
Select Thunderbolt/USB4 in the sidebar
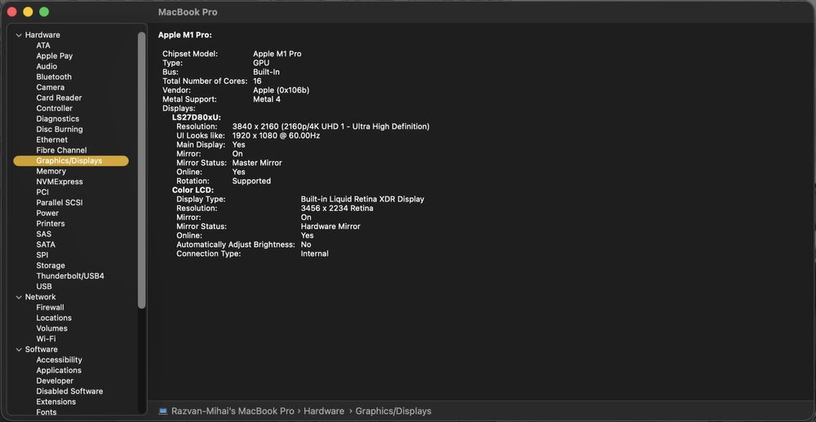coord(70,276)
